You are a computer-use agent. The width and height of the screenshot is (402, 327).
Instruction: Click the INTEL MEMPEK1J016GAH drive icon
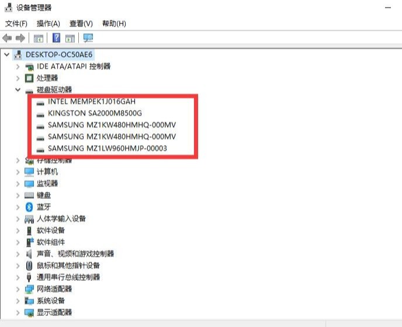pyautogui.click(x=40, y=103)
